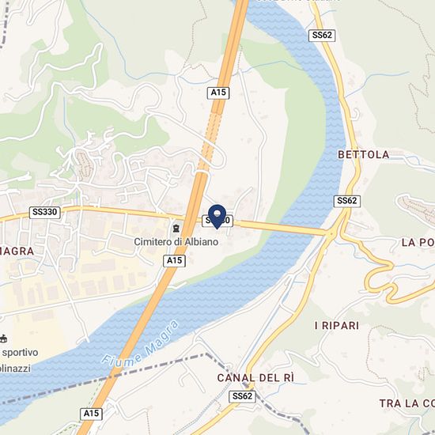The image size is (435, 435).
Task: Select the BETTOLA place label
Action: click(x=364, y=155)
